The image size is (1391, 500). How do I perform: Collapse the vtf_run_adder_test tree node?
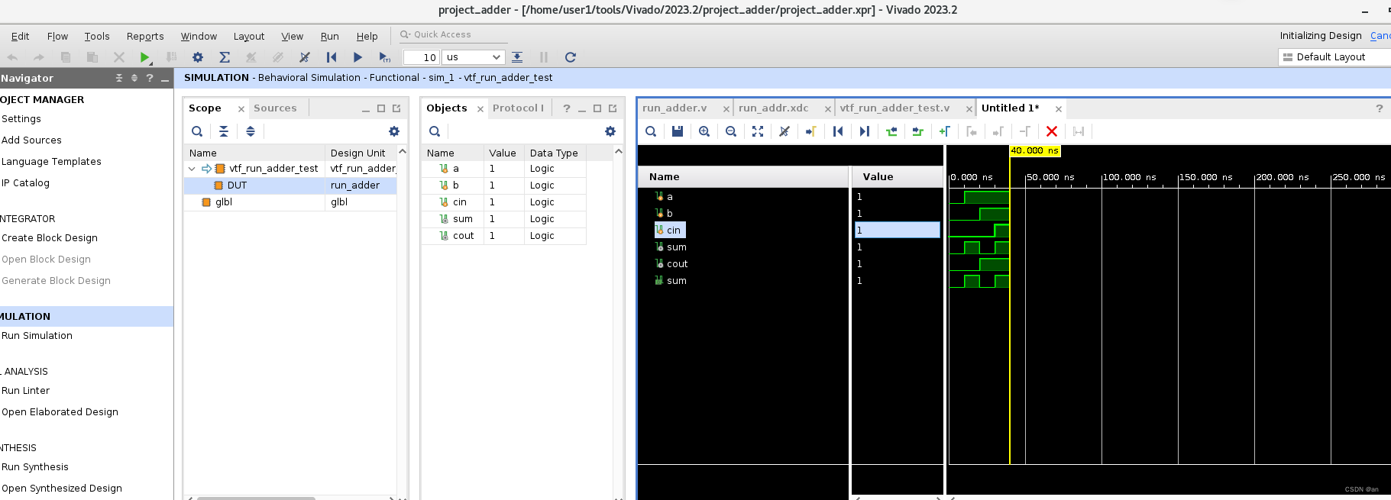192,169
